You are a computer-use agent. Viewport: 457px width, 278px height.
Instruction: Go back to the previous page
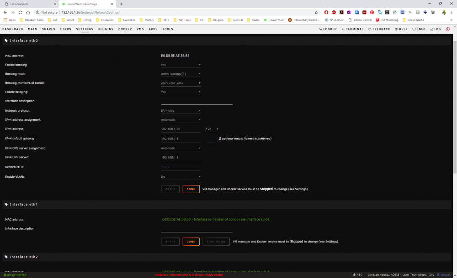[x=5, y=12]
